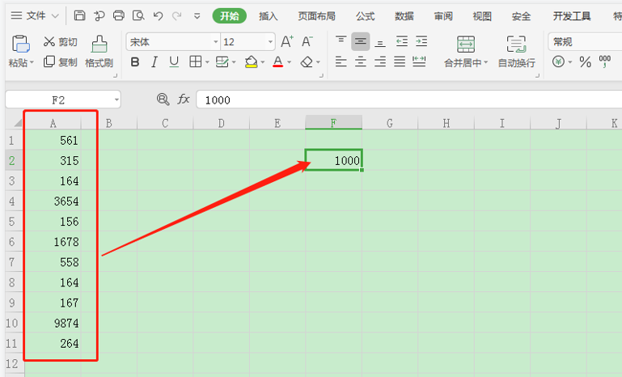Click the Redo arrow icon
This screenshot has height=377, width=622.
tap(177, 16)
